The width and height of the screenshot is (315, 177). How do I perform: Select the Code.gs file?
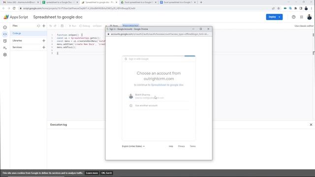(x=29, y=33)
